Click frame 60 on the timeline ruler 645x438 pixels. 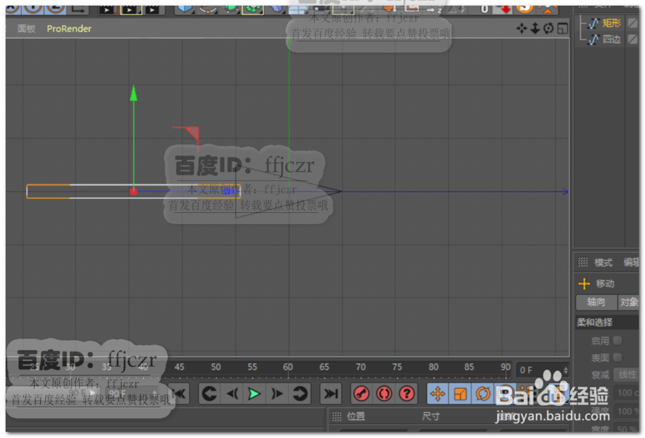click(x=288, y=367)
